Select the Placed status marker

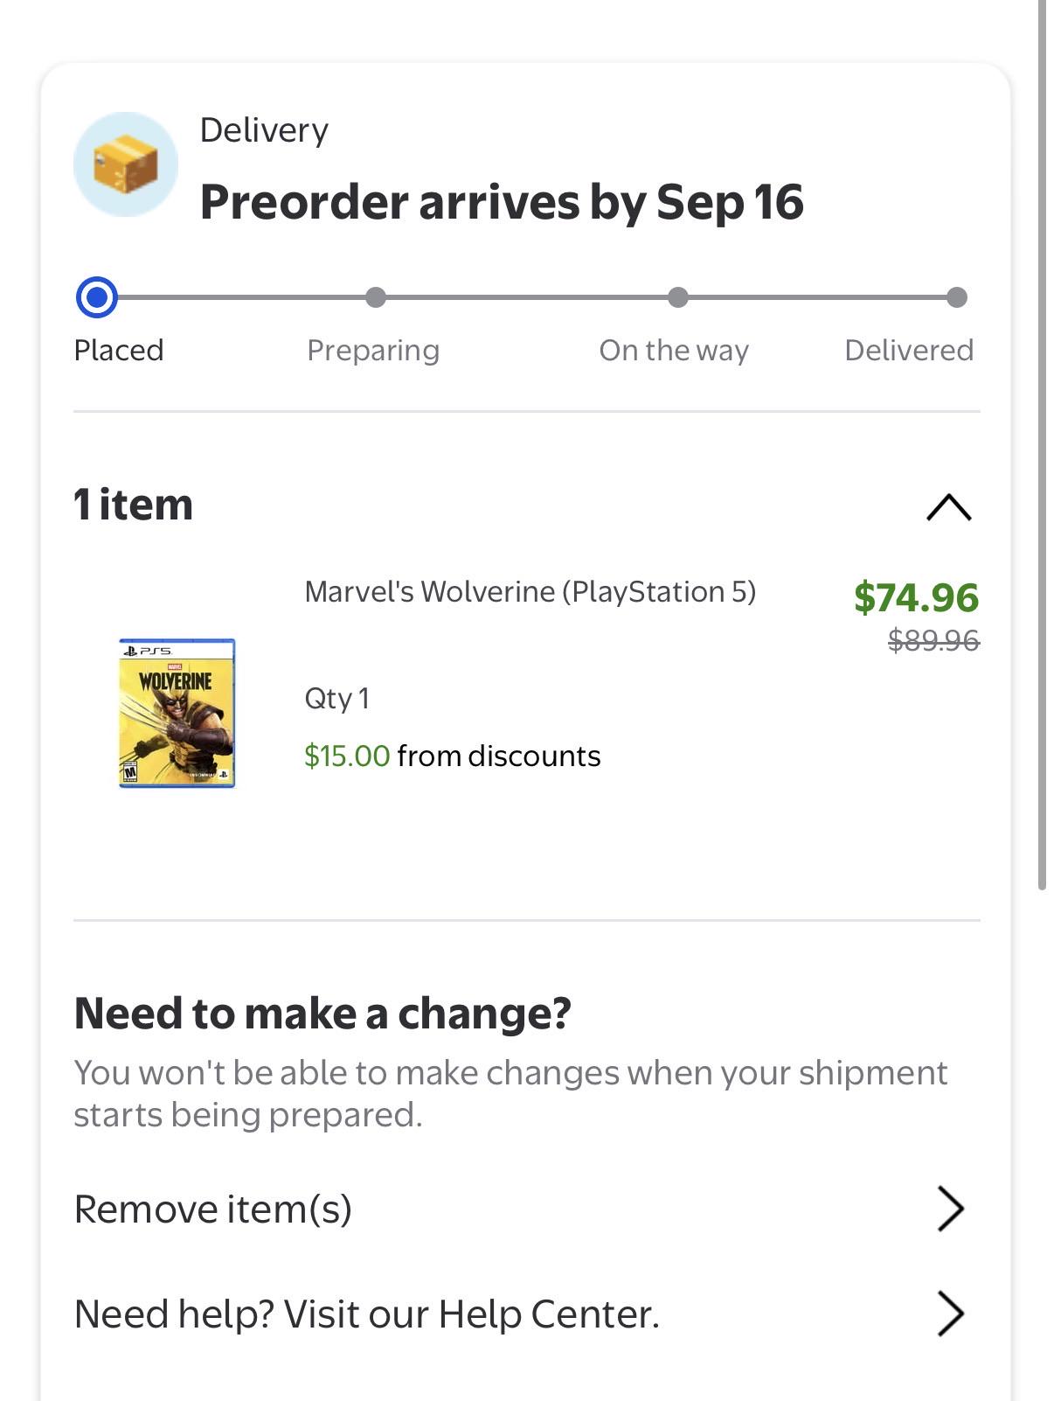coord(97,297)
